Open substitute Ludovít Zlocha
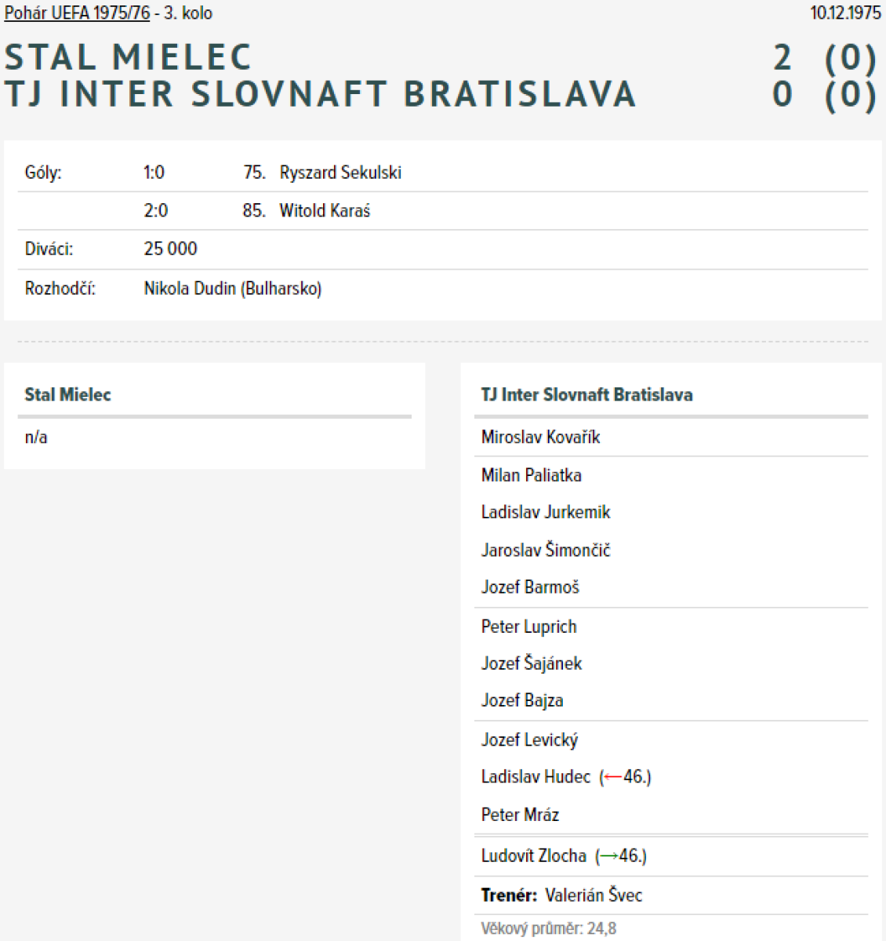This screenshot has width=886, height=941. click(533, 856)
